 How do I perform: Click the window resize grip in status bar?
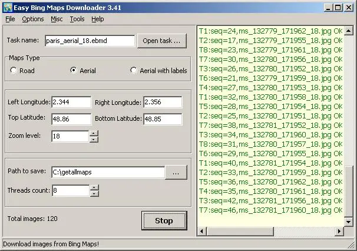pos(351,245)
